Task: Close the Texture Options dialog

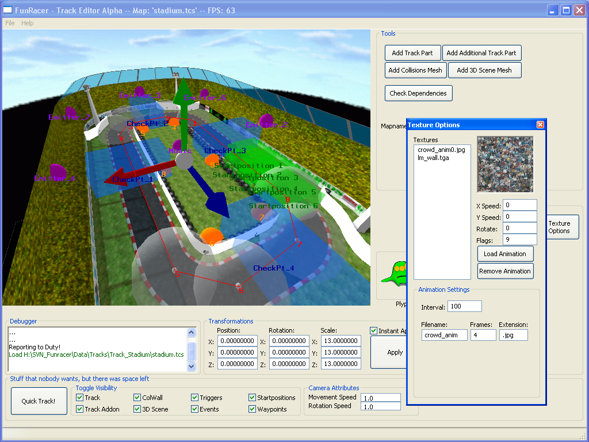Action: [540, 125]
